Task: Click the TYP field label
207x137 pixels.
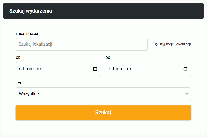Action: pyautogui.click(x=19, y=83)
